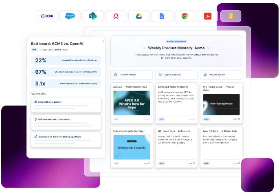Viewport: 279px width, 194px height.
Task: Click the Weekly Product Mastery: Acme heading
Action: 176,48
